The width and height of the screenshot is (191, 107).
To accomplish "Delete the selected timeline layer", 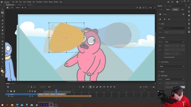I will click(x=14, y=91).
